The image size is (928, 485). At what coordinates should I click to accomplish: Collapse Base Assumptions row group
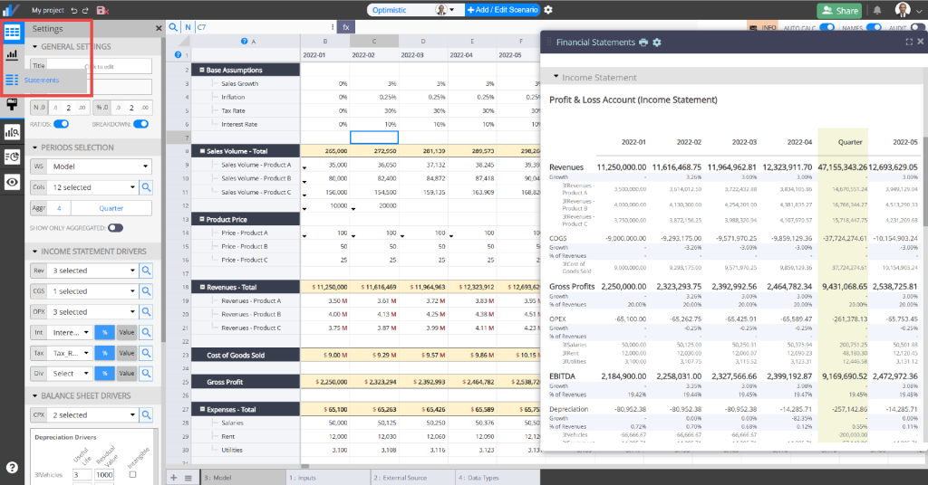tap(202, 70)
